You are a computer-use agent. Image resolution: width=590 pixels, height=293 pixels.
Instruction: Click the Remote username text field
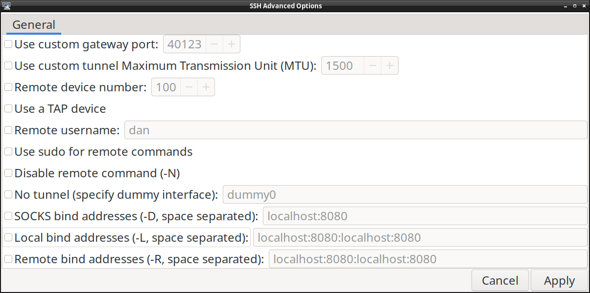tap(356, 130)
